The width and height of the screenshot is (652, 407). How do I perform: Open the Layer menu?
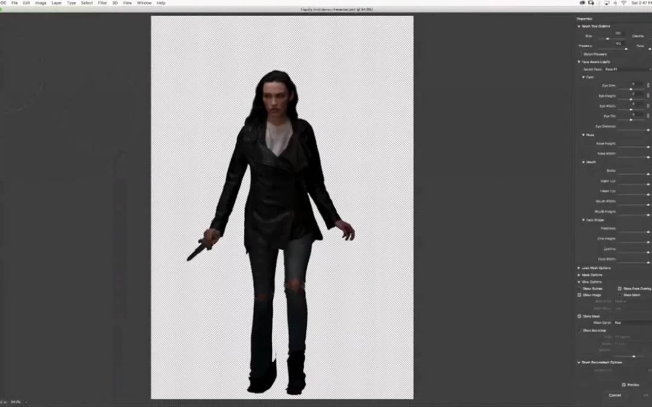pyautogui.click(x=56, y=3)
